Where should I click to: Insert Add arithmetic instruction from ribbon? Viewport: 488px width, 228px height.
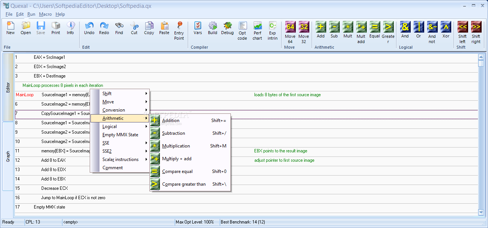coord(321,30)
